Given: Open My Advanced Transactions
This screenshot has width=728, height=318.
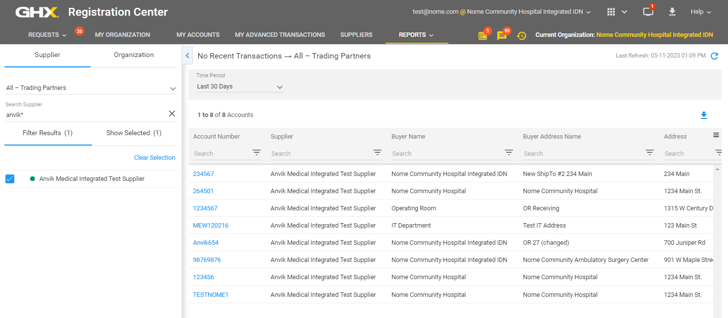Looking at the screenshot, I should click(280, 35).
